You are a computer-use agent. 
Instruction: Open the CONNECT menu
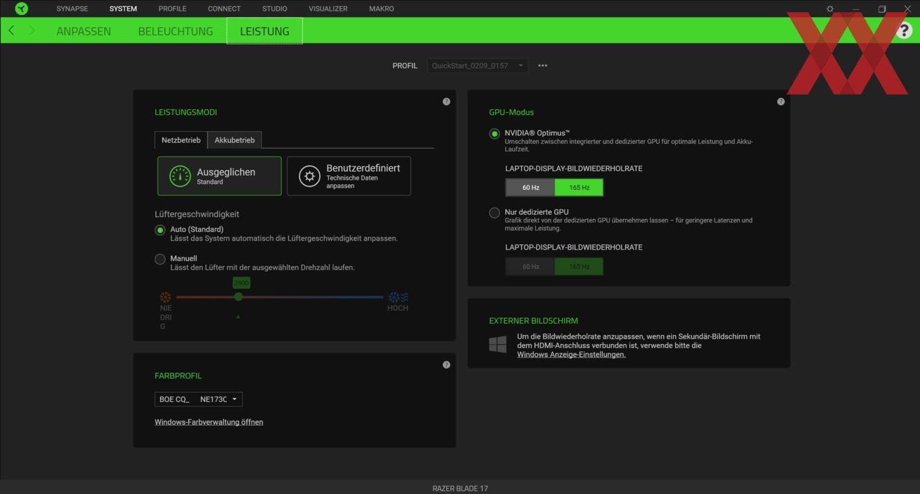(224, 9)
